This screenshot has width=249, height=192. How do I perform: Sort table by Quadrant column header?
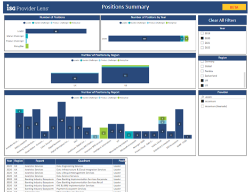pos(84,161)
